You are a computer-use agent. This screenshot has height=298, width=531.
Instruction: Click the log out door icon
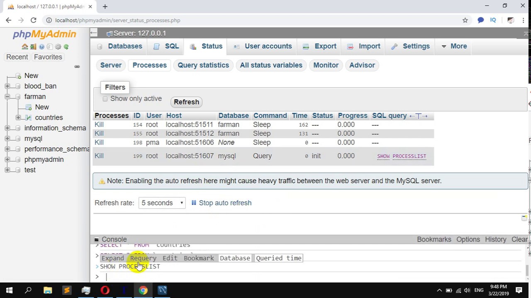(x=33, y=47)
